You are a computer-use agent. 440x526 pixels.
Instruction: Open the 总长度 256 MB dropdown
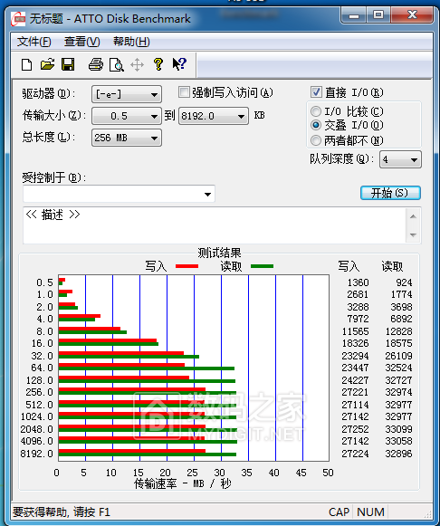pyautogui.click(x=127, y=138)
